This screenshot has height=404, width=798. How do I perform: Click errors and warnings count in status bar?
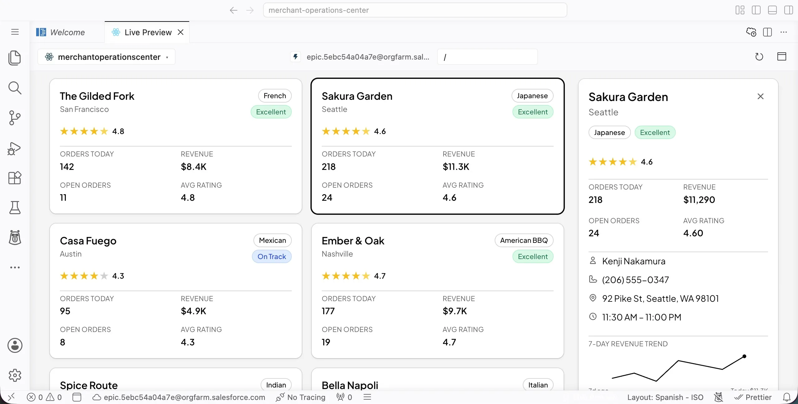(45, 397)
